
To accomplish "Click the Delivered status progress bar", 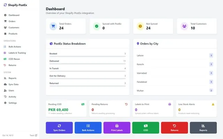I will point(87,64).
